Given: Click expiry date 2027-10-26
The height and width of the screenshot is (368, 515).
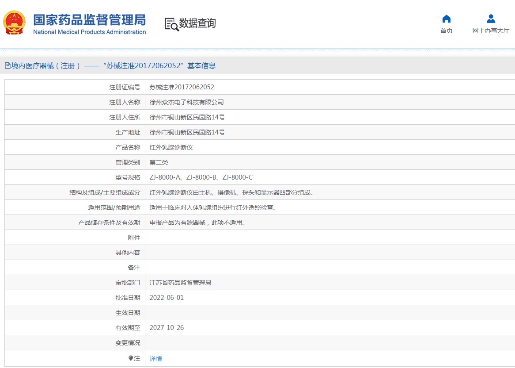Looking at the screenshot, I should tap(167, 328).
